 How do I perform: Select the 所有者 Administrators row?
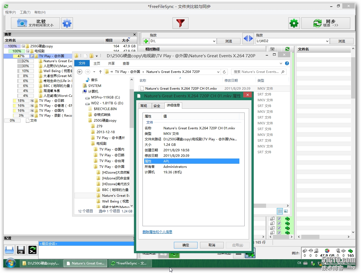point(192,167)
